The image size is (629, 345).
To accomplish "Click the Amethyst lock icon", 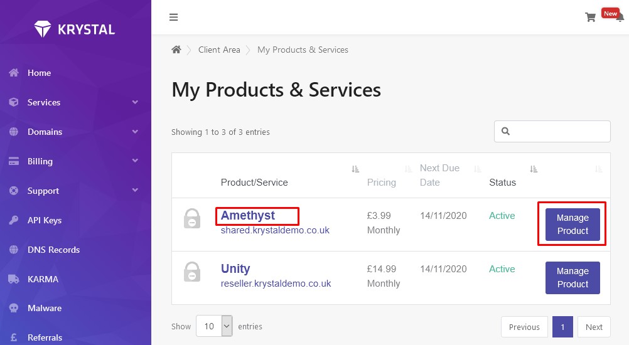I will [191, 219].
